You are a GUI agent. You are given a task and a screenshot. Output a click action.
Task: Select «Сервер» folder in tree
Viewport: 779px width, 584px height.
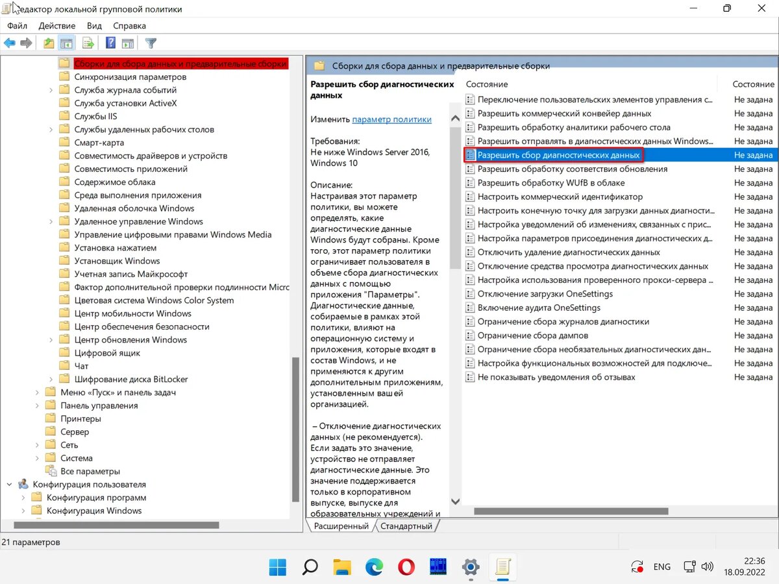pos(75,432)
